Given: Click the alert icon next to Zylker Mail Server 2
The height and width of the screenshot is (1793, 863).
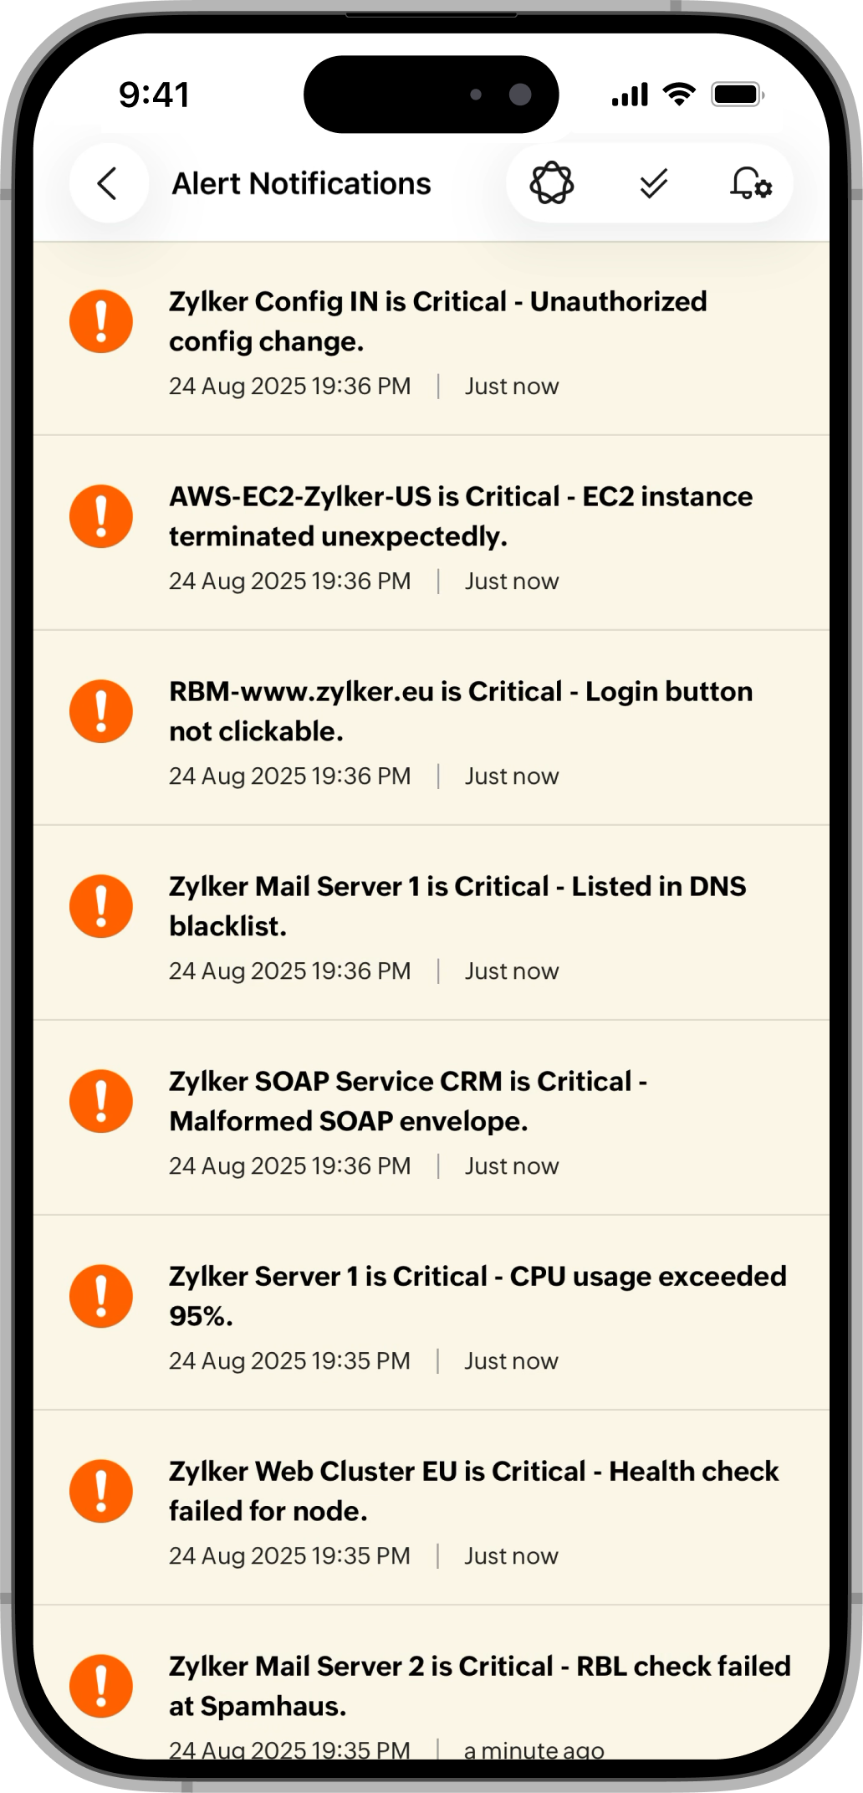Looking at the screenshot, I should tap(100, 1686).
